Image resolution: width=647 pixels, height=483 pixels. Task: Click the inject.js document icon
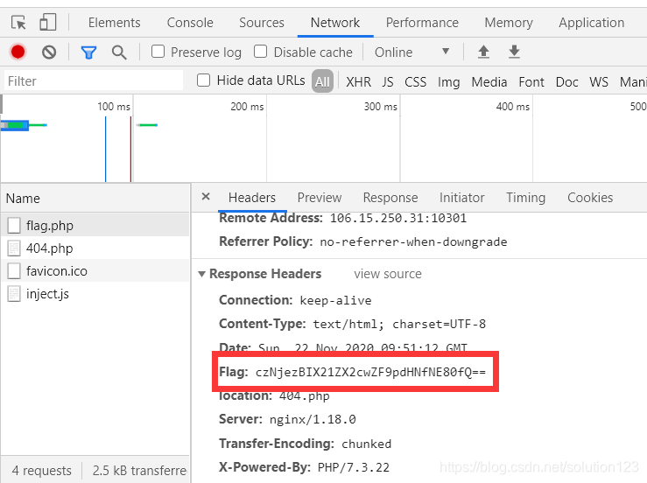click(14, 294)
